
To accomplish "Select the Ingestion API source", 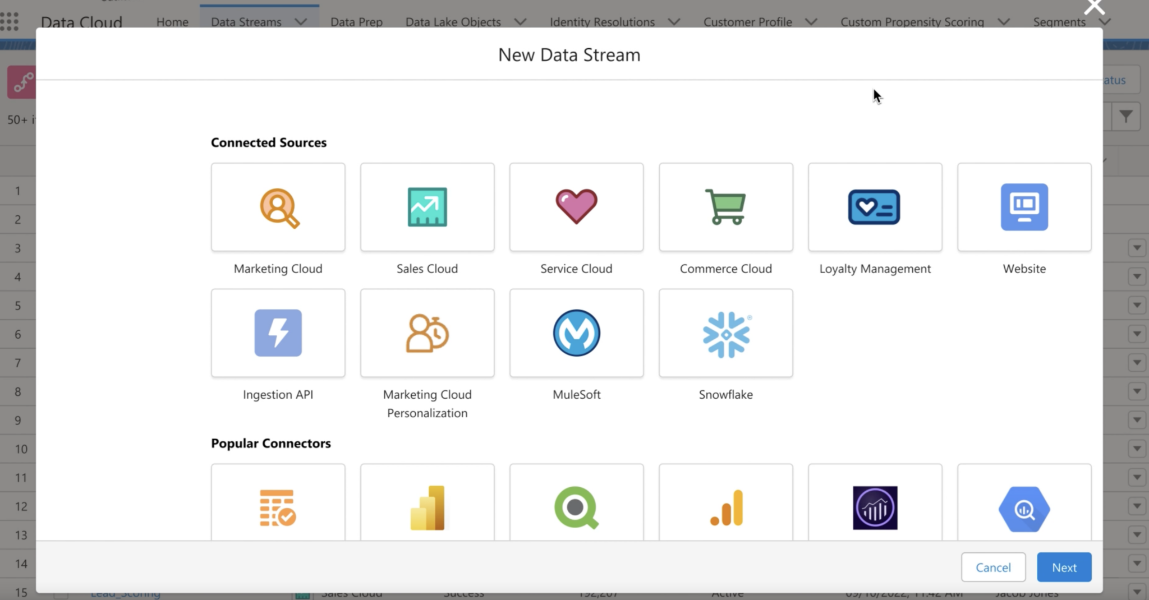I will point(278,333).
